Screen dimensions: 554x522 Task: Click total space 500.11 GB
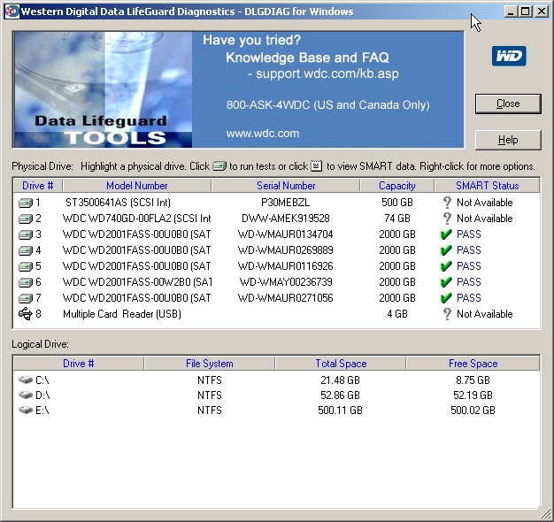coord(340,410)
